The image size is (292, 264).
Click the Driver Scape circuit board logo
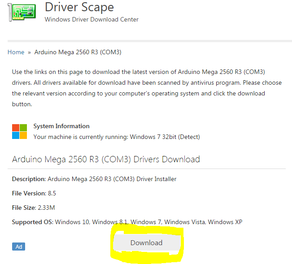[x=22, y=12]
